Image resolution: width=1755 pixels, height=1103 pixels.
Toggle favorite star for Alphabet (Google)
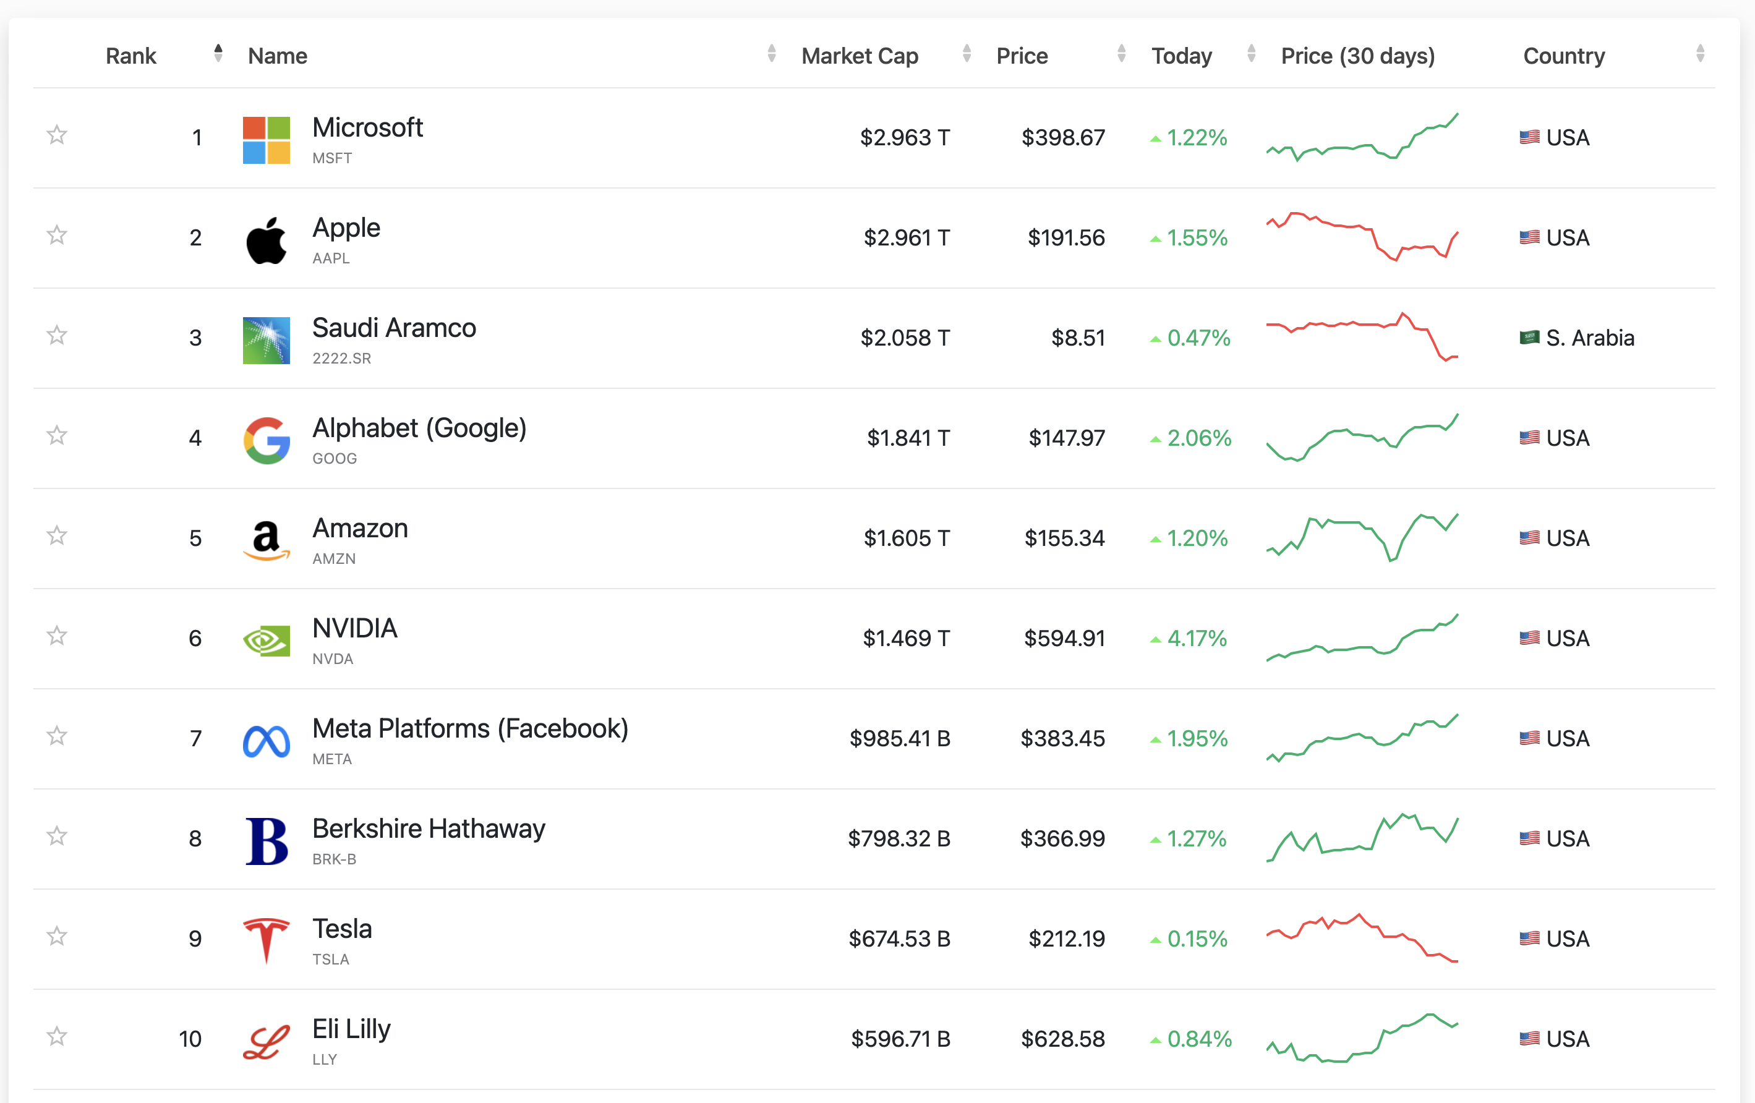[57, 436]
